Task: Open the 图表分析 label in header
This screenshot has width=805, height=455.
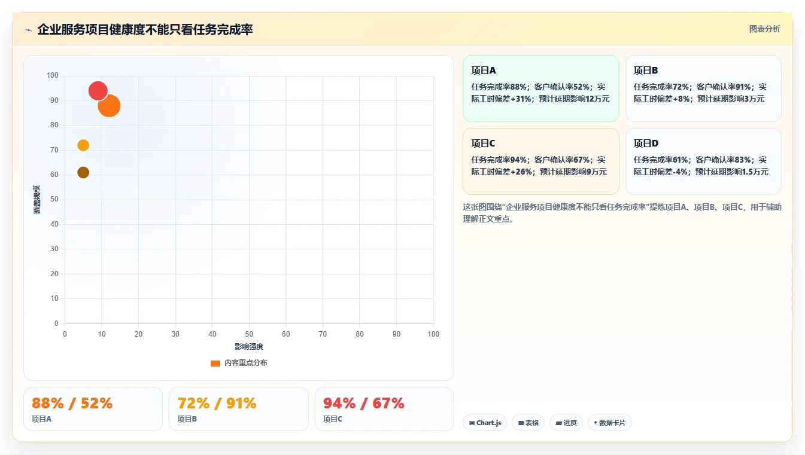Action: tap(765, 29)
